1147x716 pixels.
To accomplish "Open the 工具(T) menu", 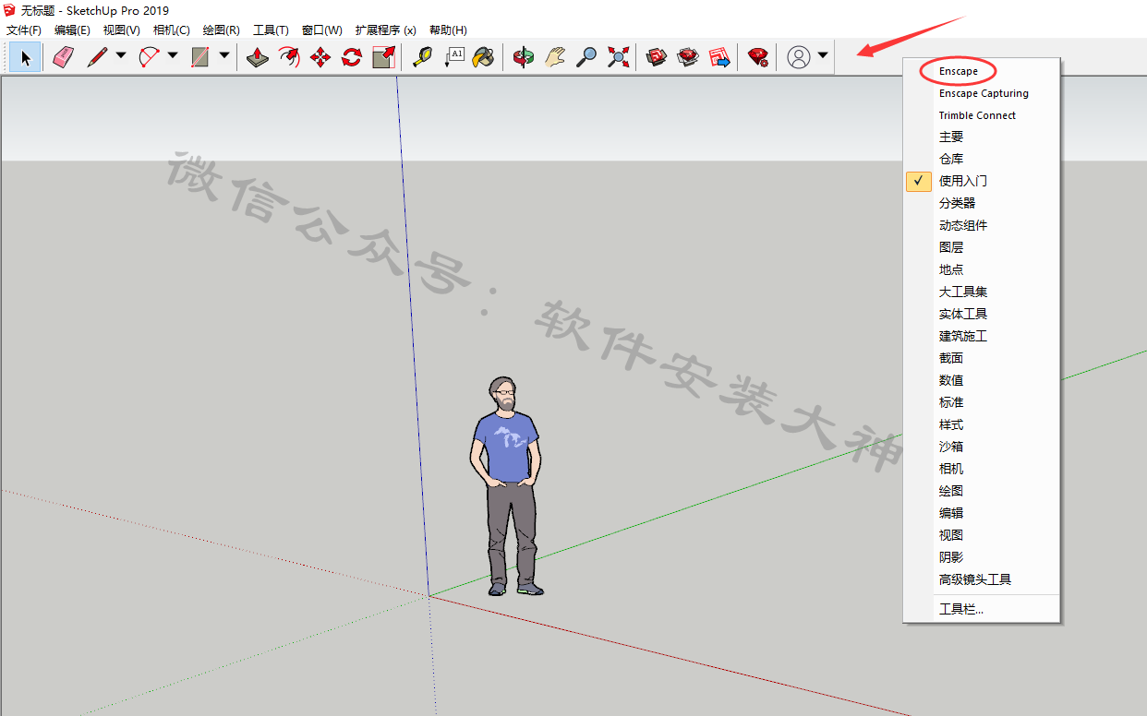I will pyautogui.click(x=271, y=30).
